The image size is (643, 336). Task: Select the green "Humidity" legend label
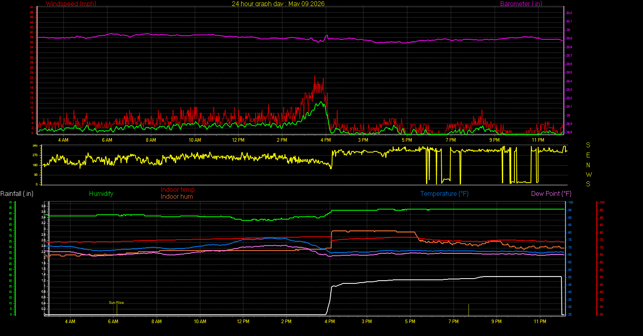click(x=101, y=193)
